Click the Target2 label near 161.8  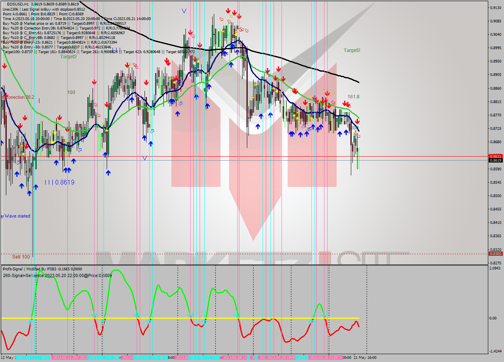pos(352,50)
